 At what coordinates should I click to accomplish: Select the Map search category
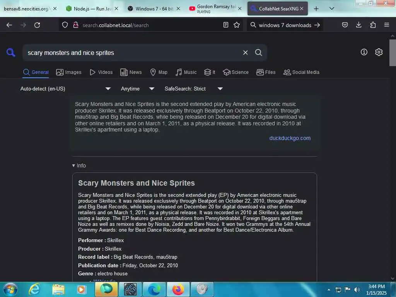click(159, 72)
